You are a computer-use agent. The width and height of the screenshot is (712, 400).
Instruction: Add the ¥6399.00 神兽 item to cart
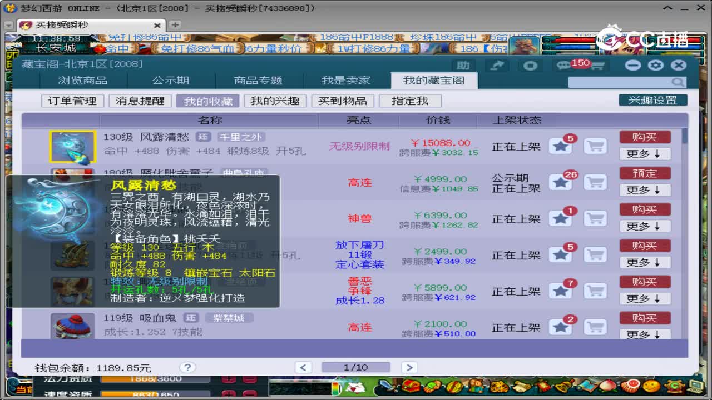(x=595, y=219)
